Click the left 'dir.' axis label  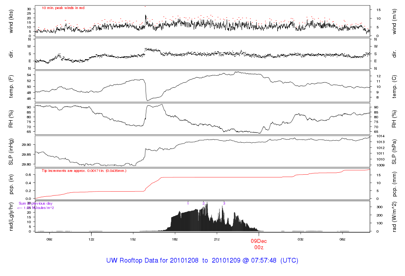click(11, 54)
